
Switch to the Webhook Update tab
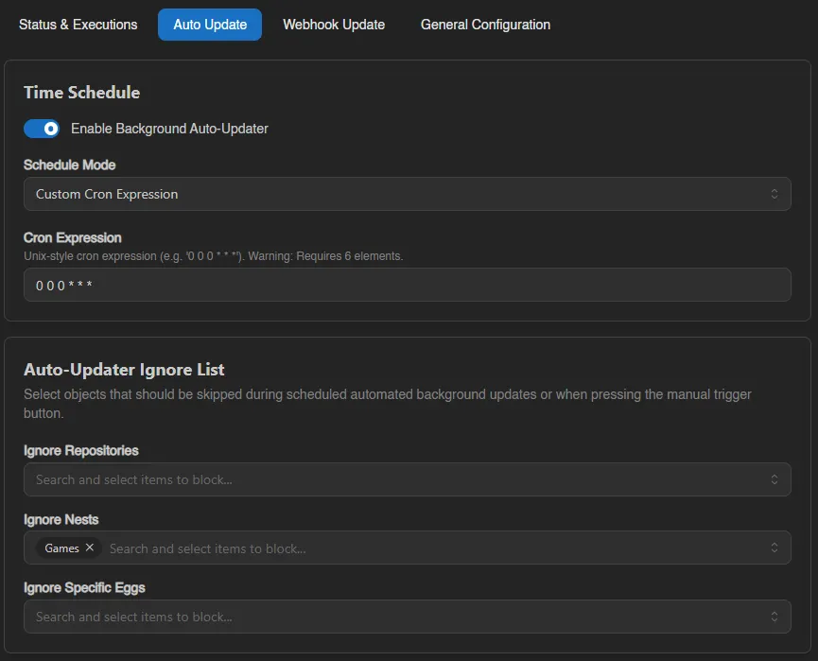334,25
